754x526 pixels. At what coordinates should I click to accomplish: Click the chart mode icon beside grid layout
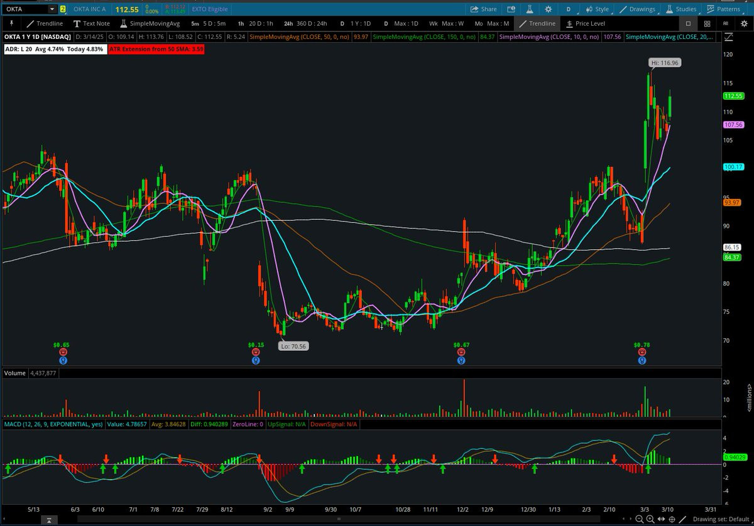point(726,24)
